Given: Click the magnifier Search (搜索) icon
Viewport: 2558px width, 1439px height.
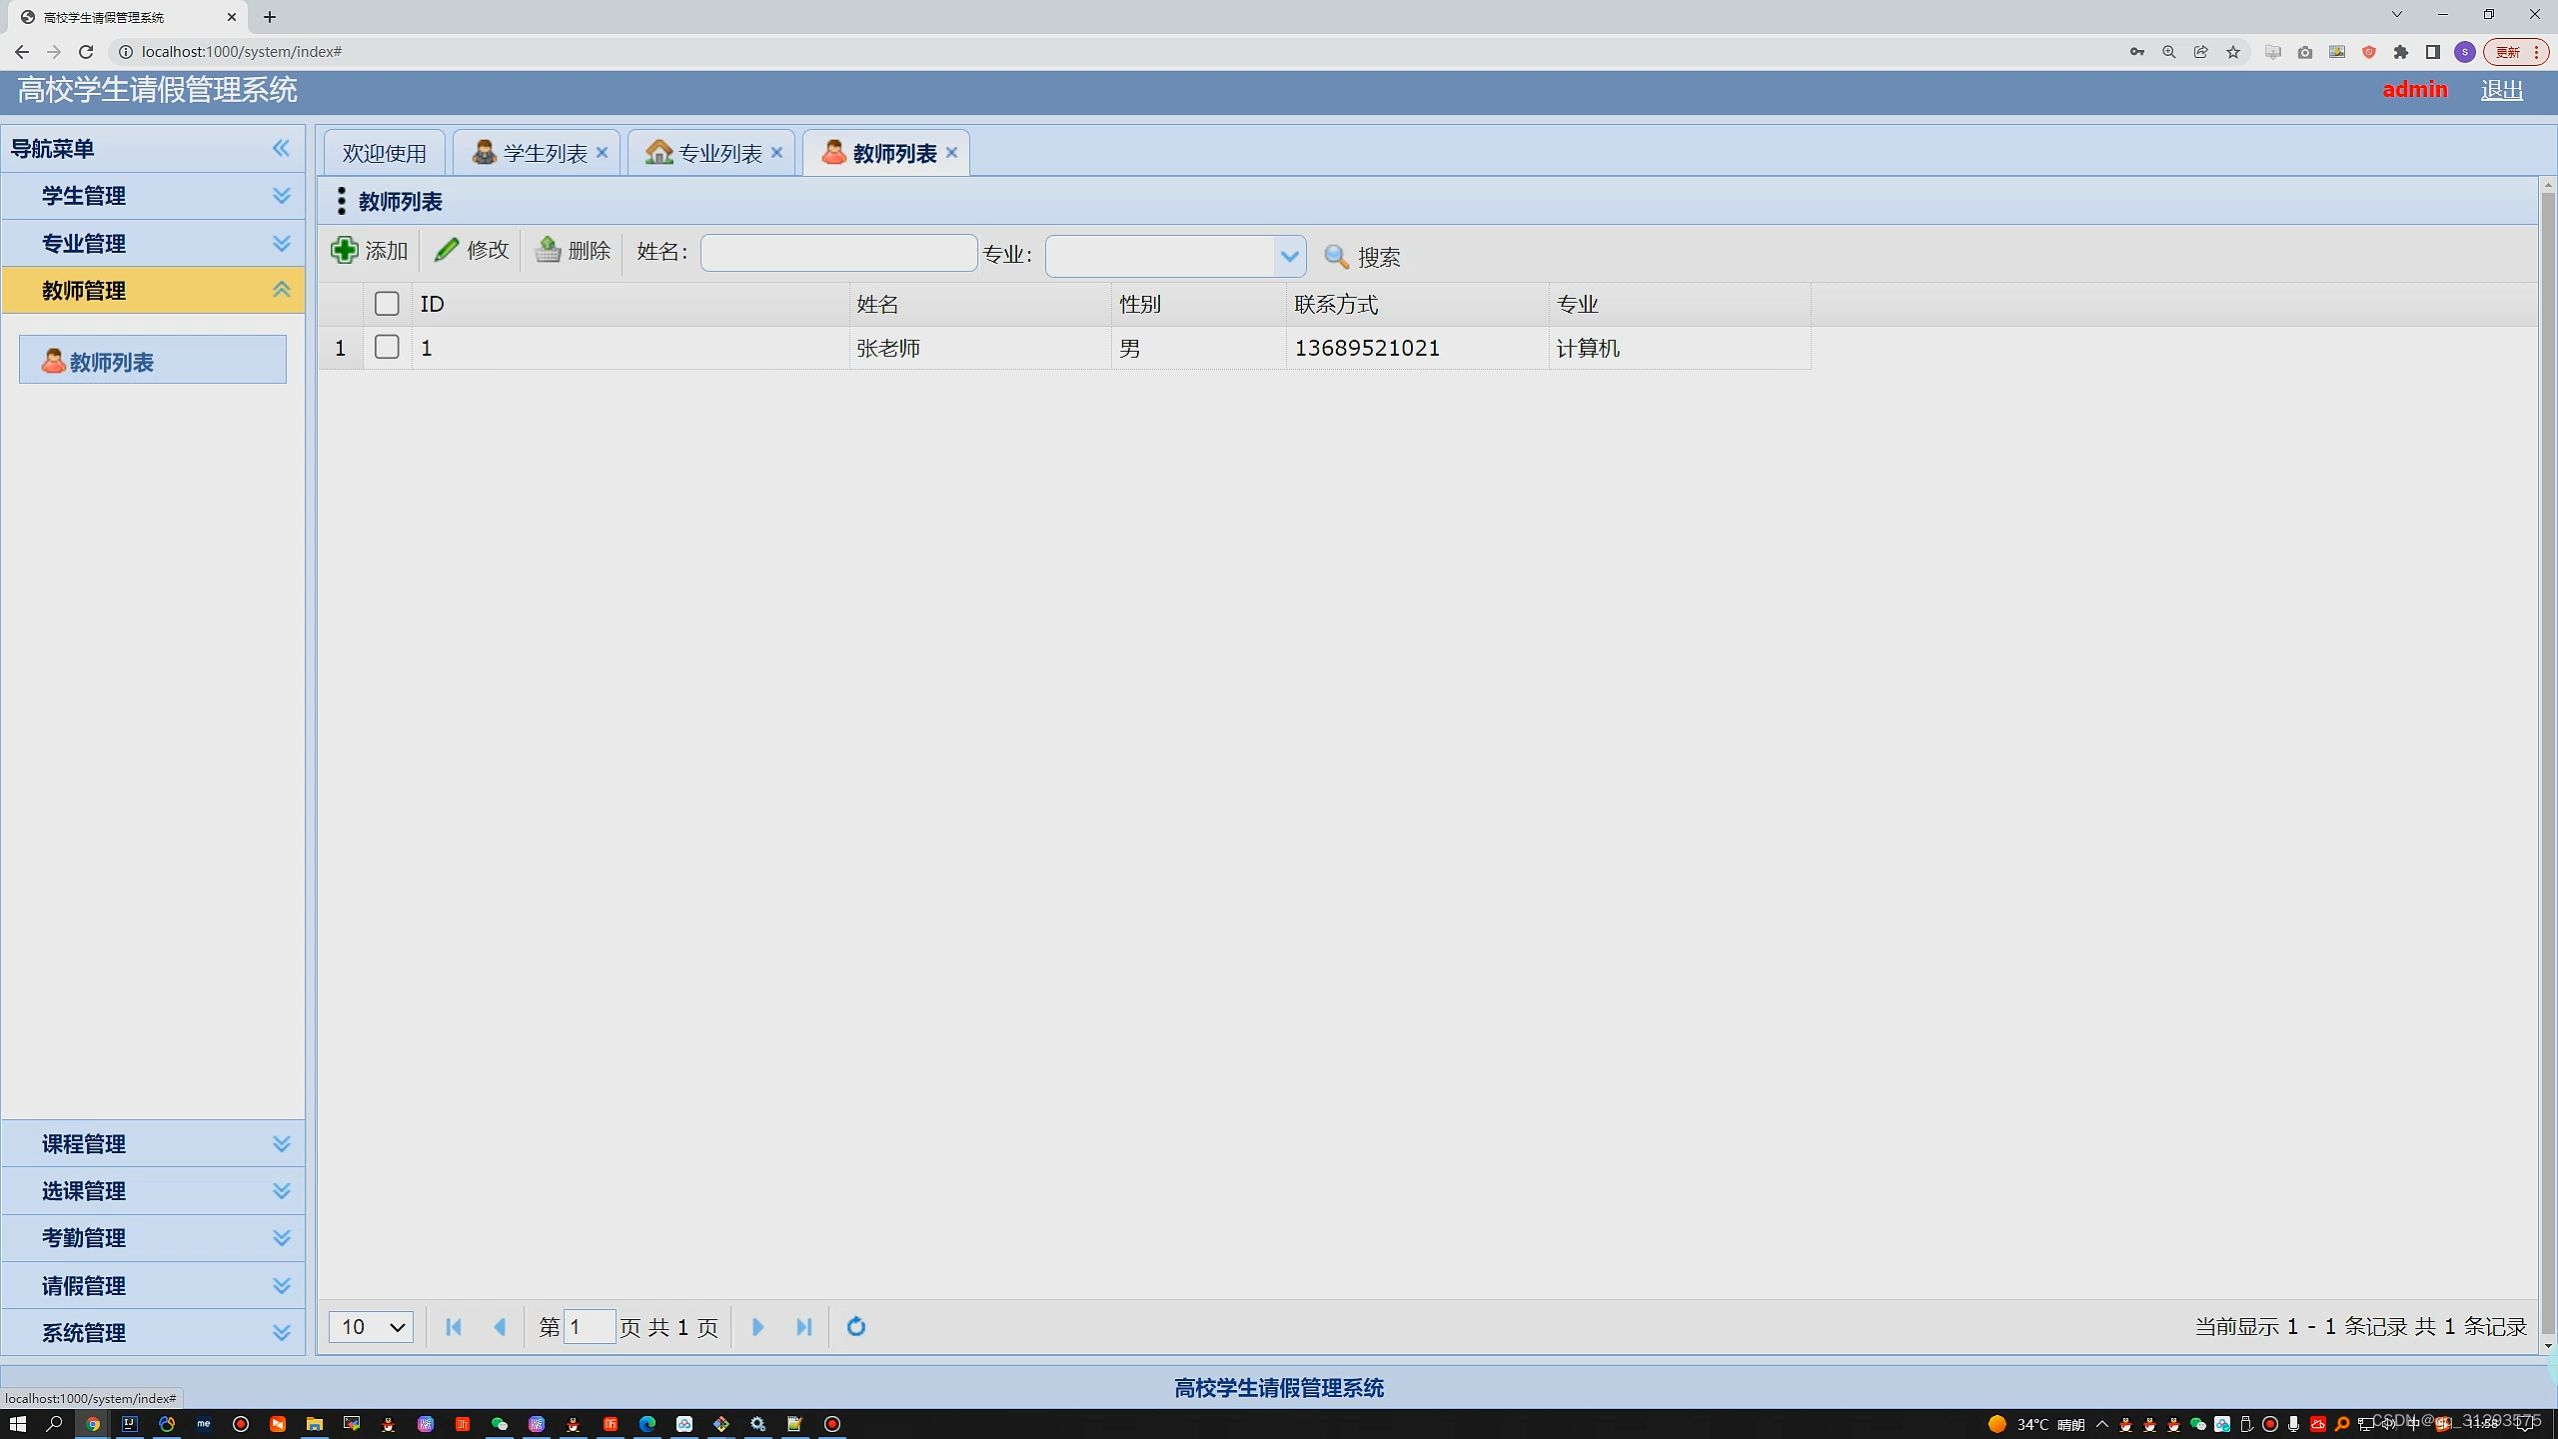Looking at the screenshot, I should [1336, 257].
